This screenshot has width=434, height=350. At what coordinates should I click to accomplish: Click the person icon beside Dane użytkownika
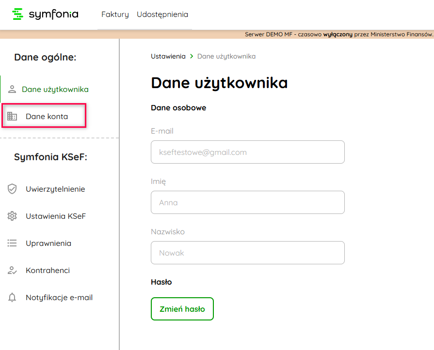pos(13,90)
